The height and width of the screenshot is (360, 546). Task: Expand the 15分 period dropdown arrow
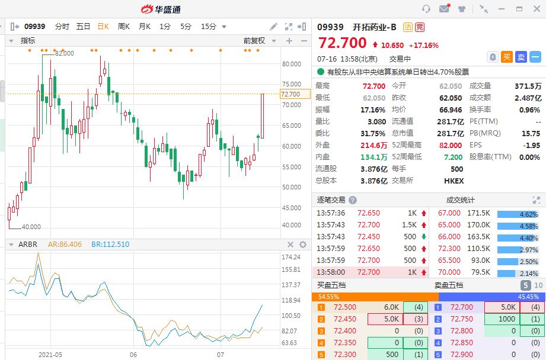tap(224, 27)
